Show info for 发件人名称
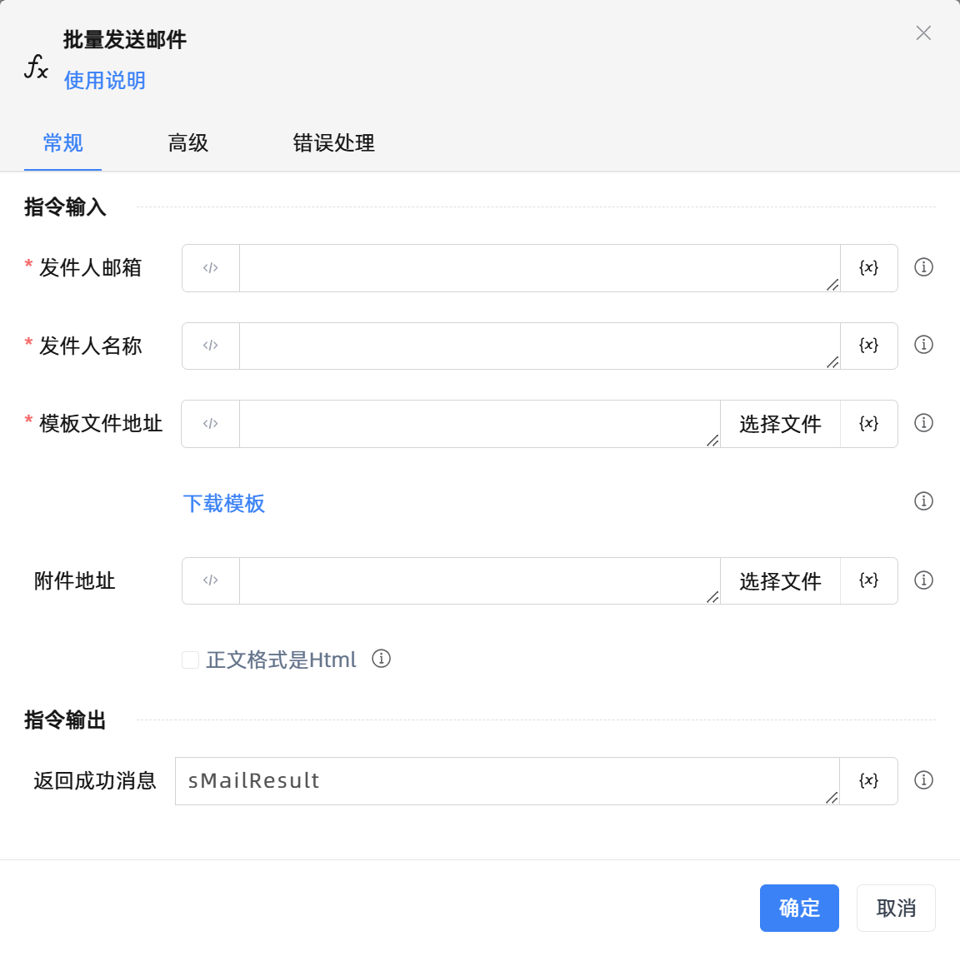The image size is (960, 956). point(923,345)
